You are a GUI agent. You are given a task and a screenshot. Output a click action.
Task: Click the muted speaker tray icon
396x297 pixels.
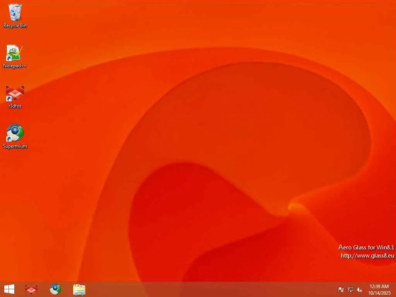click(359, 290)
